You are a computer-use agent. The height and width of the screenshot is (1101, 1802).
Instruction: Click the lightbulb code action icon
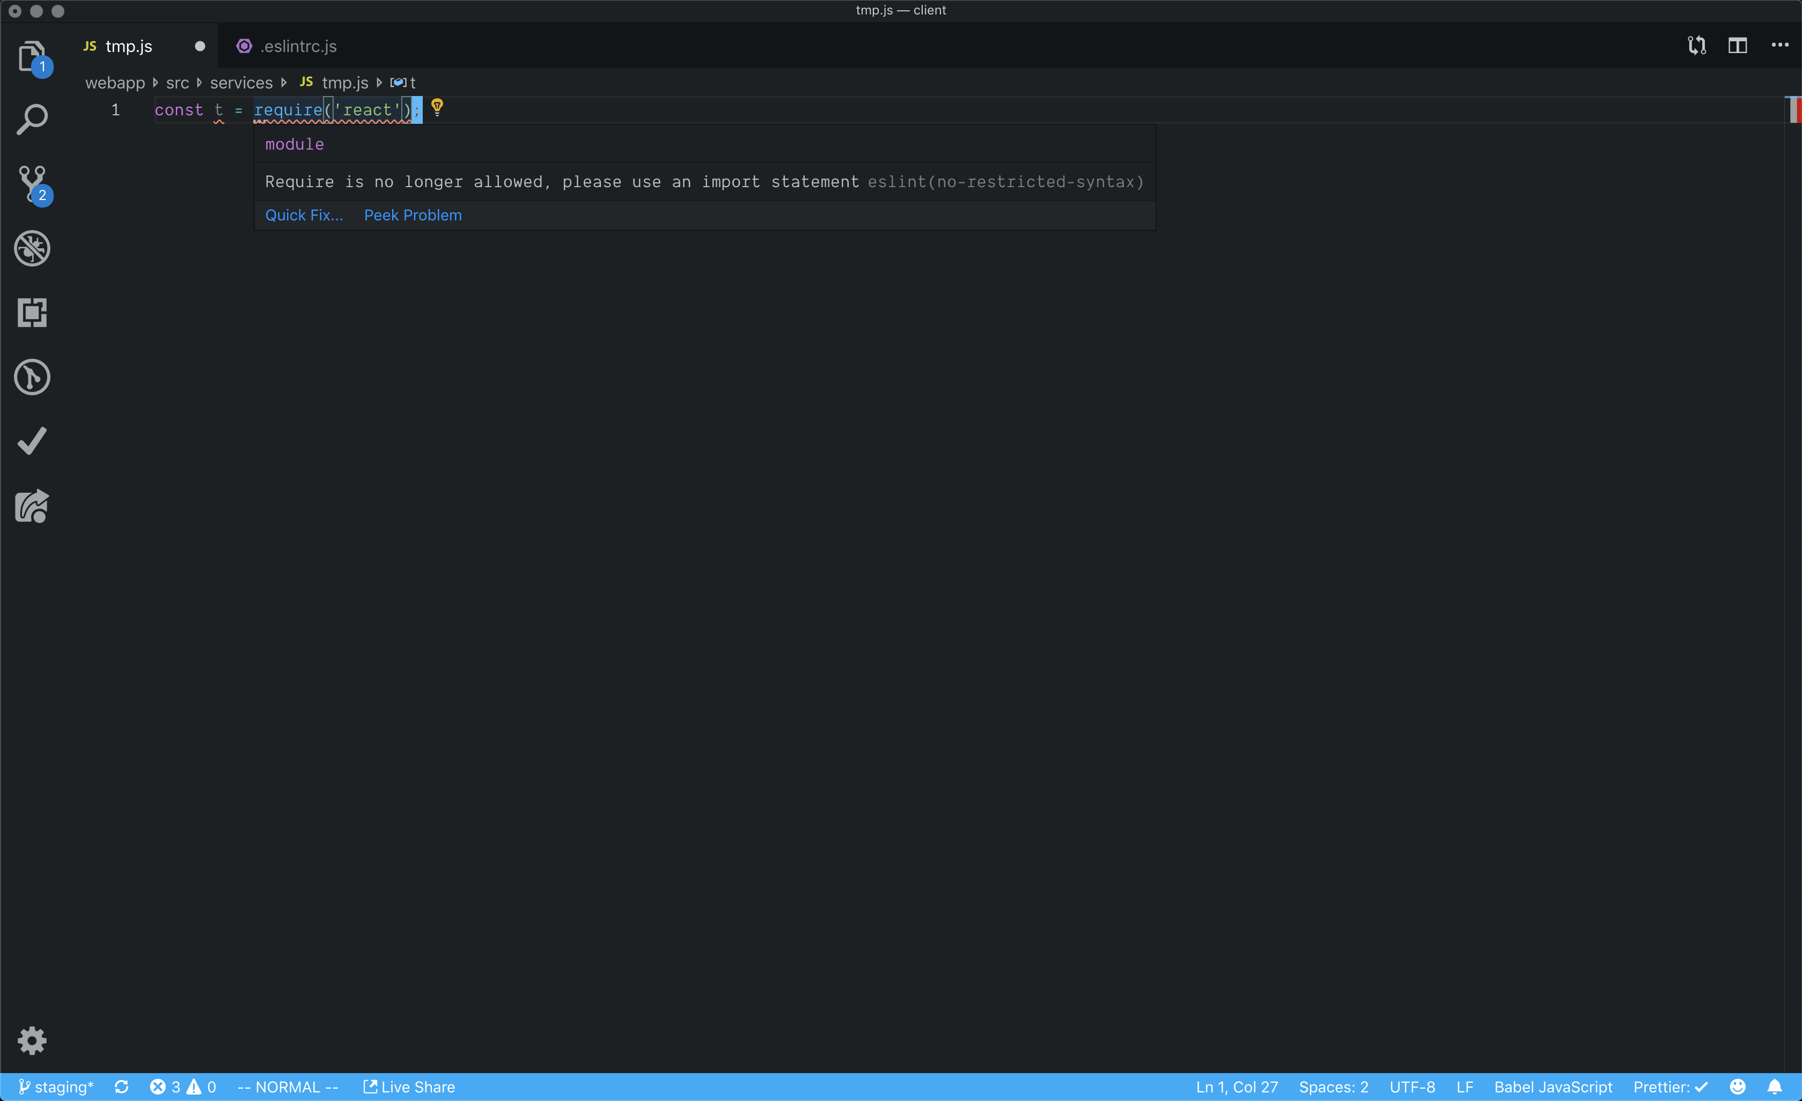[x=437, y=108]
